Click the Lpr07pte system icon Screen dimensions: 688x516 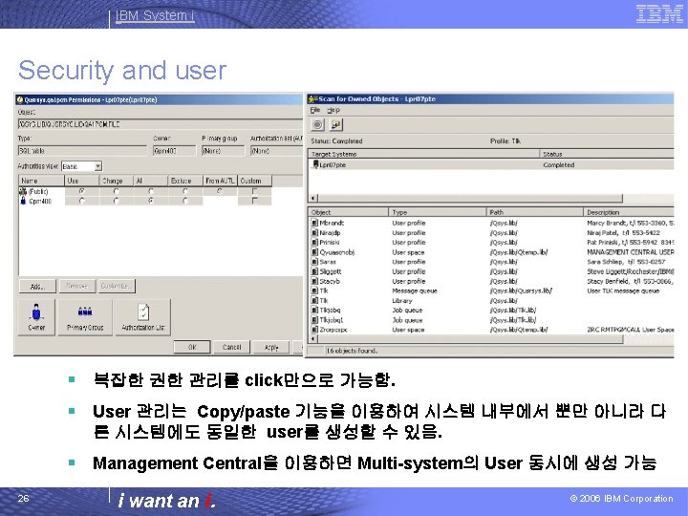point(315,164)
